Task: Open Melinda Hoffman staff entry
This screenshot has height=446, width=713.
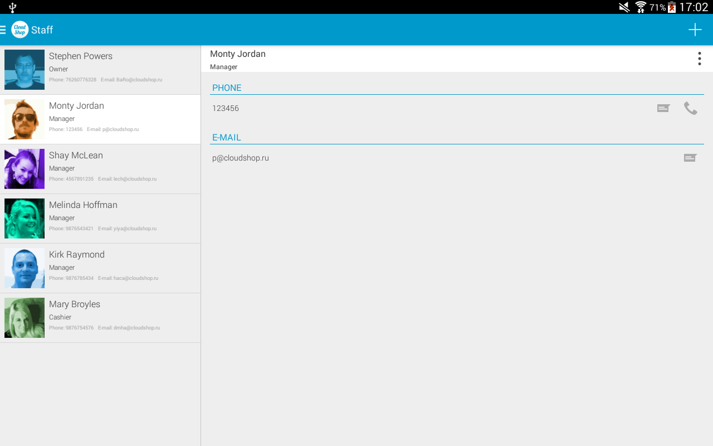Action: 100,219
